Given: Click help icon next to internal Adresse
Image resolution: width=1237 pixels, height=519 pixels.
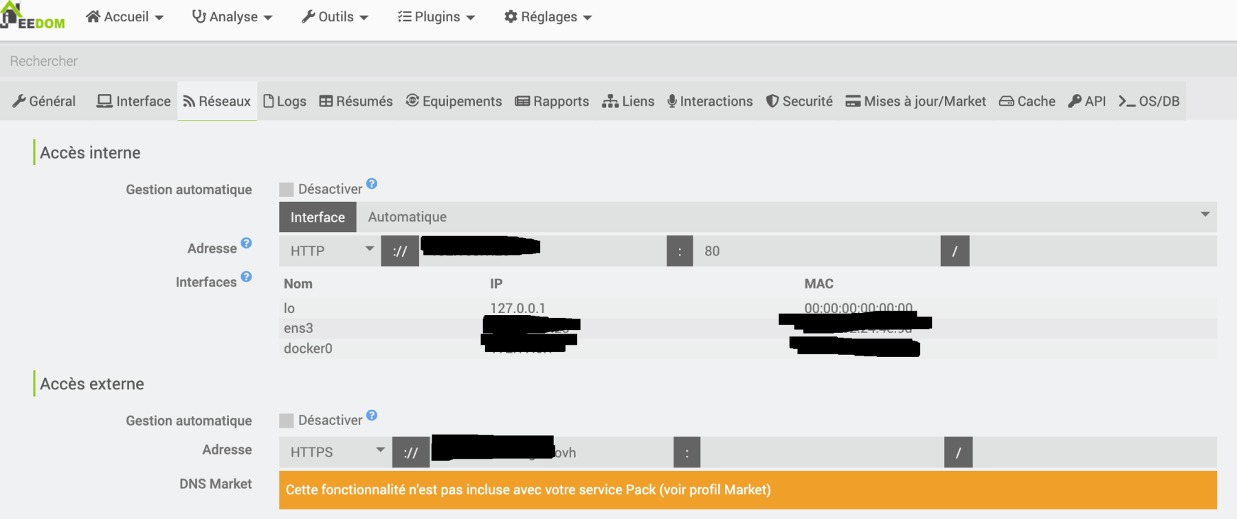Looking at the screenshot, I should (x=246, y=243).
